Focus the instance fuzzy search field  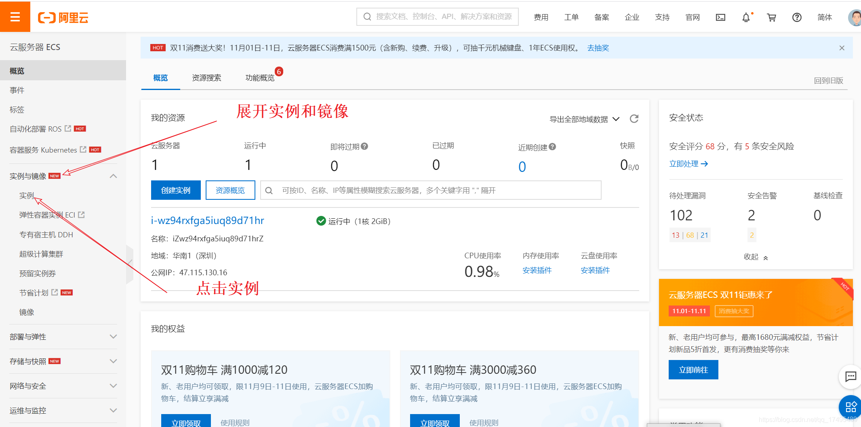[x=431, y=190]
